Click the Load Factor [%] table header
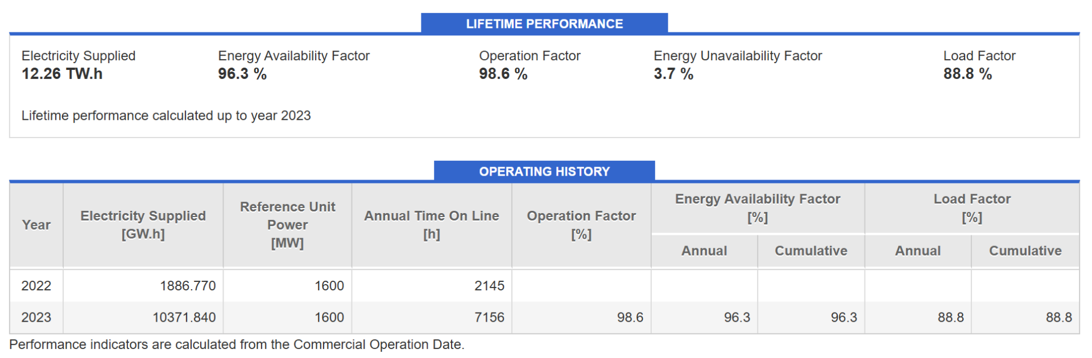This screenshot has width=1092, height=358. point(972,208)
